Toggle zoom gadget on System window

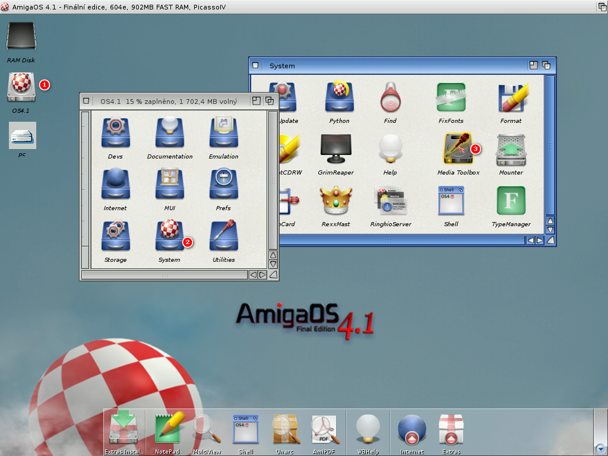click(x=534, y=65)
